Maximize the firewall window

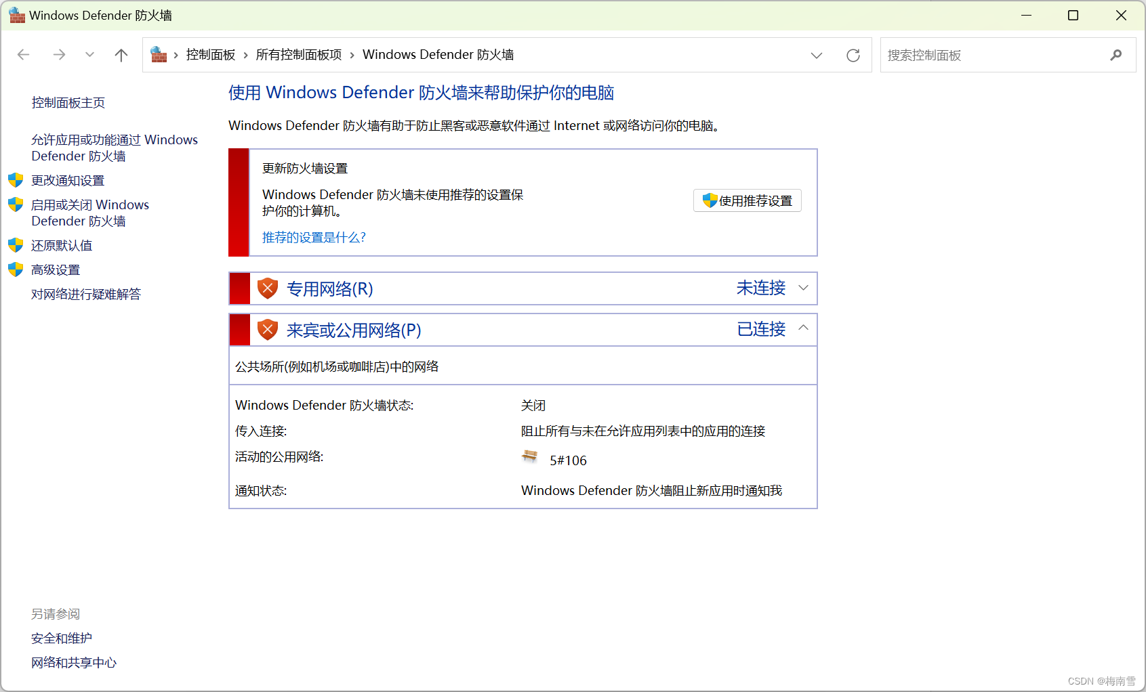[1073, 15]
